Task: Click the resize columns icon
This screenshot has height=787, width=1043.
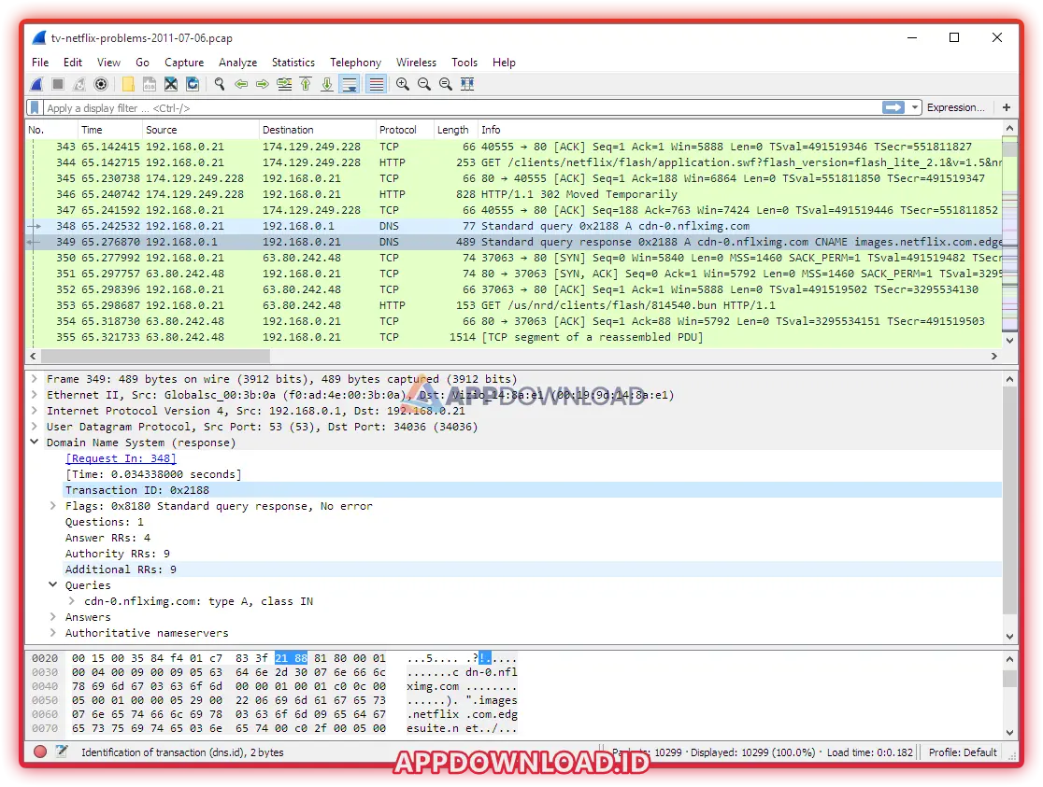Action: 467,84
